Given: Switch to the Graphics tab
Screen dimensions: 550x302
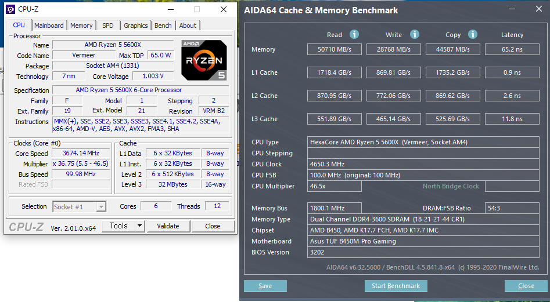Looking at the screenshot, I should click(136, 26).
